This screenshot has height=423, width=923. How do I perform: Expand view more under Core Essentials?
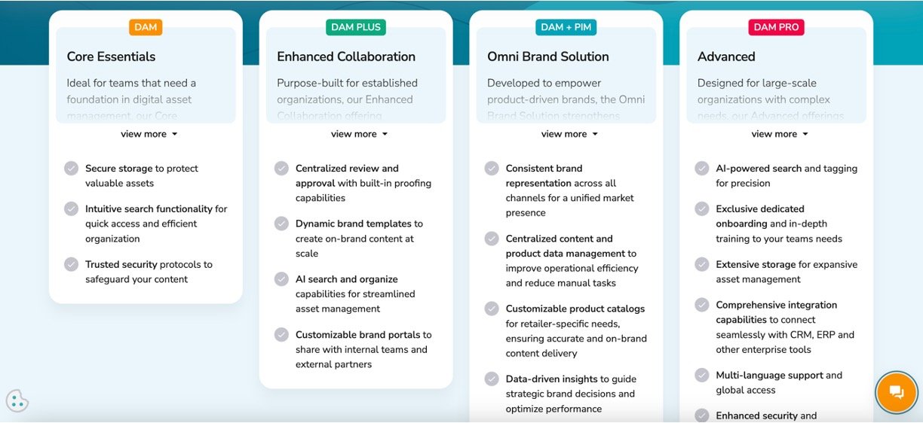(149, 134)
